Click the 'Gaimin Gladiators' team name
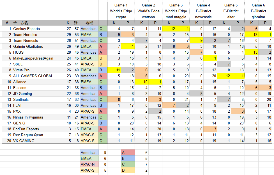This screenshot has height=175, width=274. pyautogui.click(x=38, y=46)
